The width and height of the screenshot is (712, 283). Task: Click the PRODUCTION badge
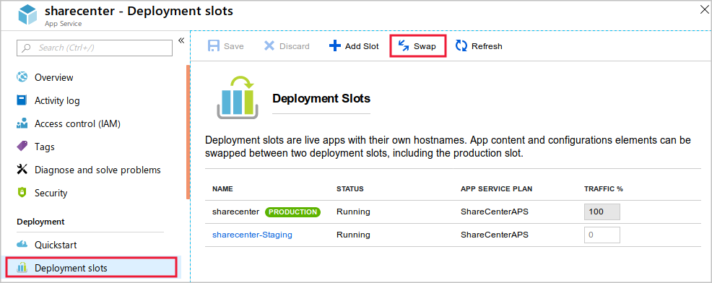tap(292, 212)
